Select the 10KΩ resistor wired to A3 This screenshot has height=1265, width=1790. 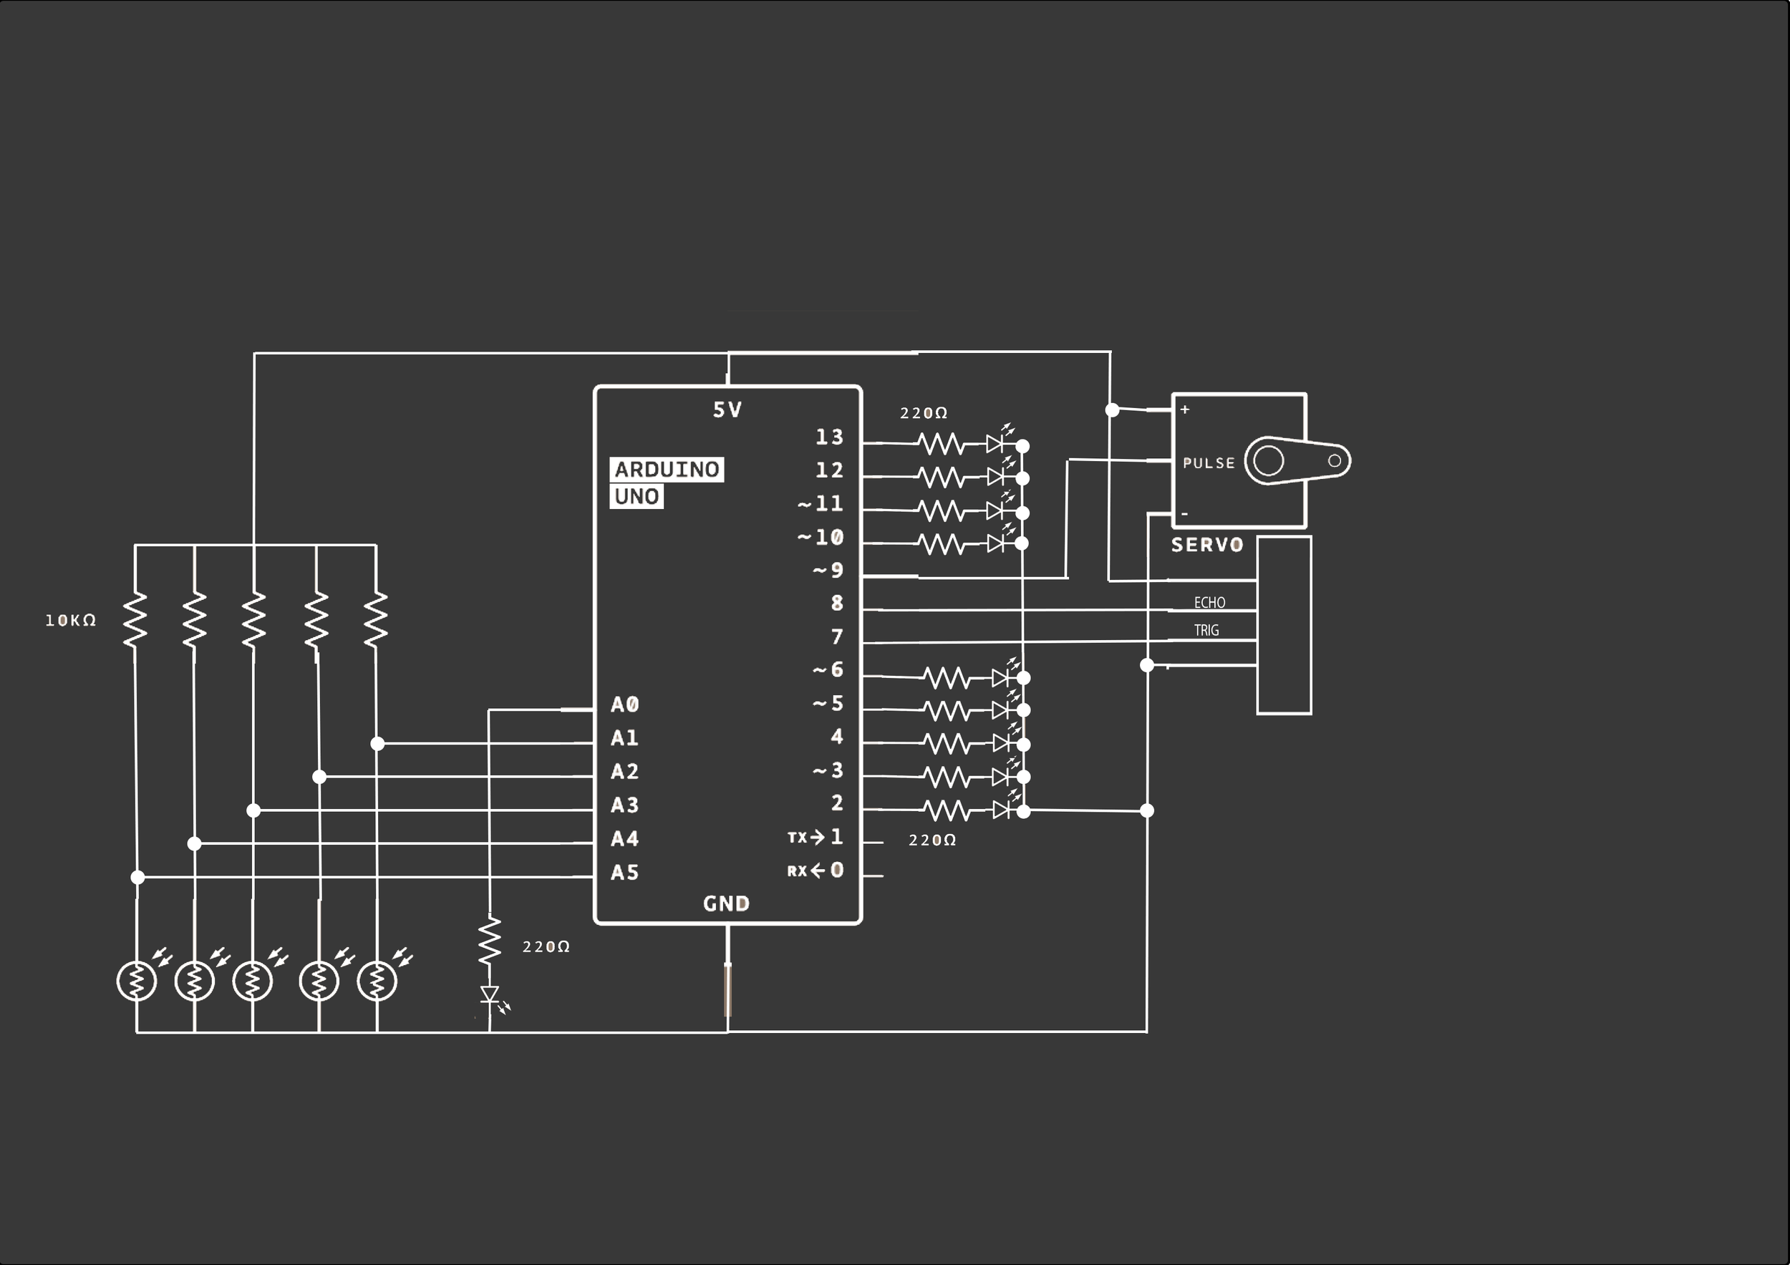click(254, 620)
